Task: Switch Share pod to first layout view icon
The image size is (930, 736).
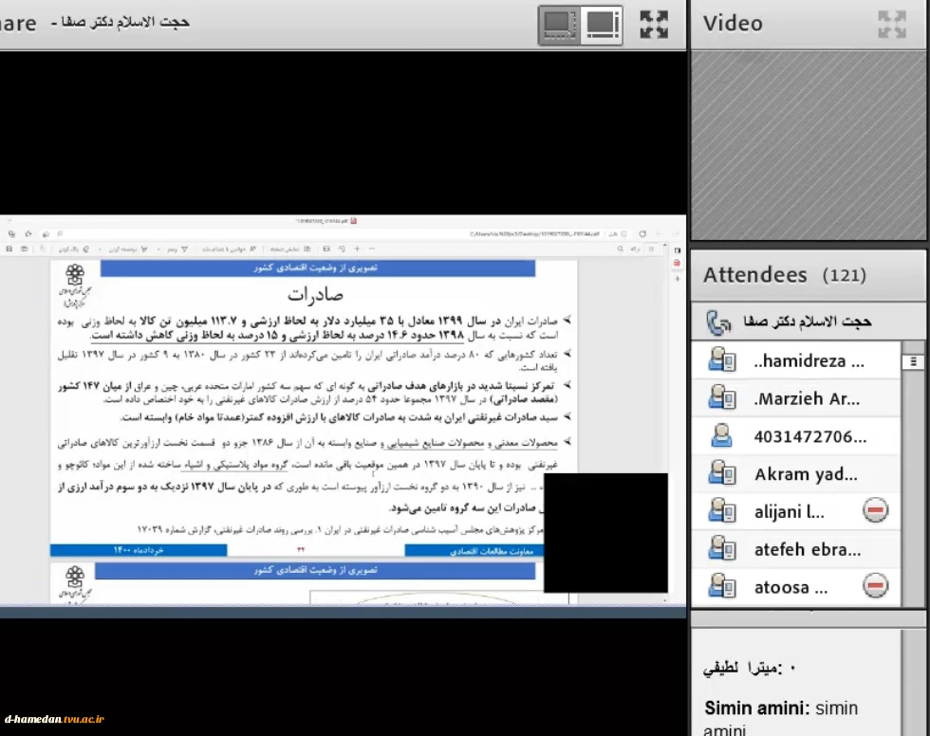Action: 559,25
